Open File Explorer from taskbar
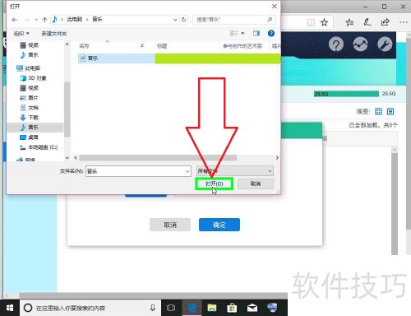This screenshot has height=316, width=411. pyautogui.click(x=212, y=308)
